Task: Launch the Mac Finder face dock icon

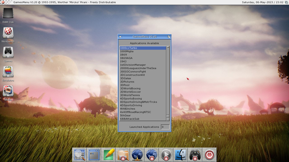Action: [181, 155]
